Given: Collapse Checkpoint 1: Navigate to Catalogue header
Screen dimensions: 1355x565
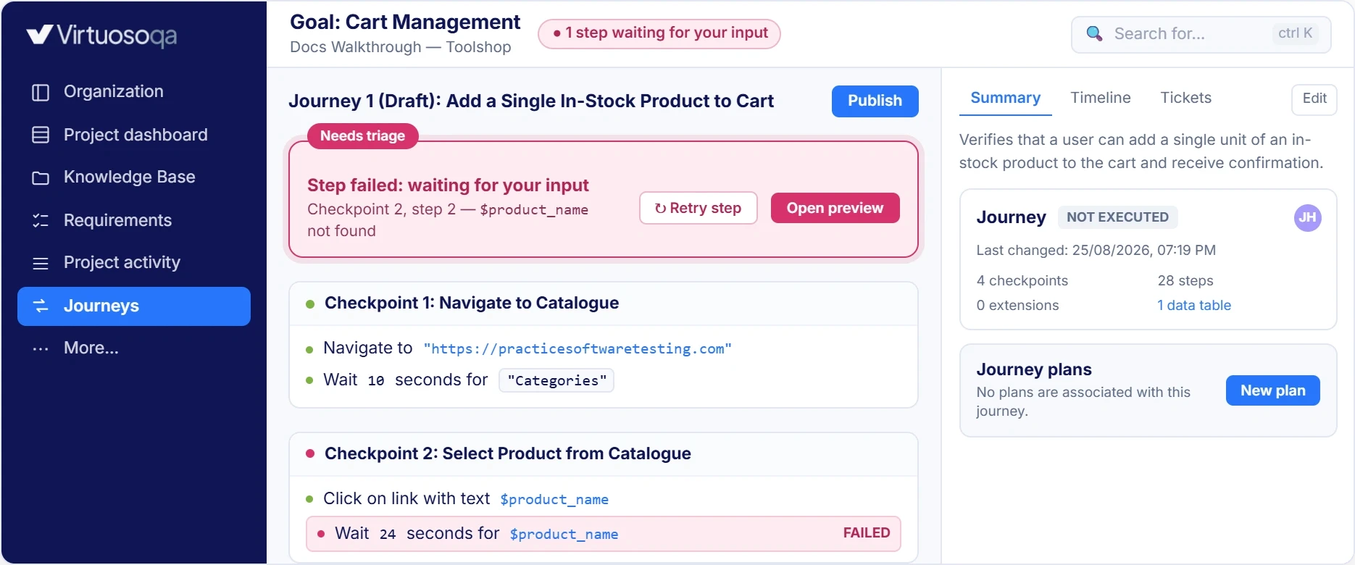Looking at the screenshot, I should click(604, 303).
